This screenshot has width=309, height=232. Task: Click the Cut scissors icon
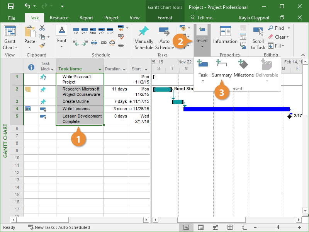click(42, 28)
